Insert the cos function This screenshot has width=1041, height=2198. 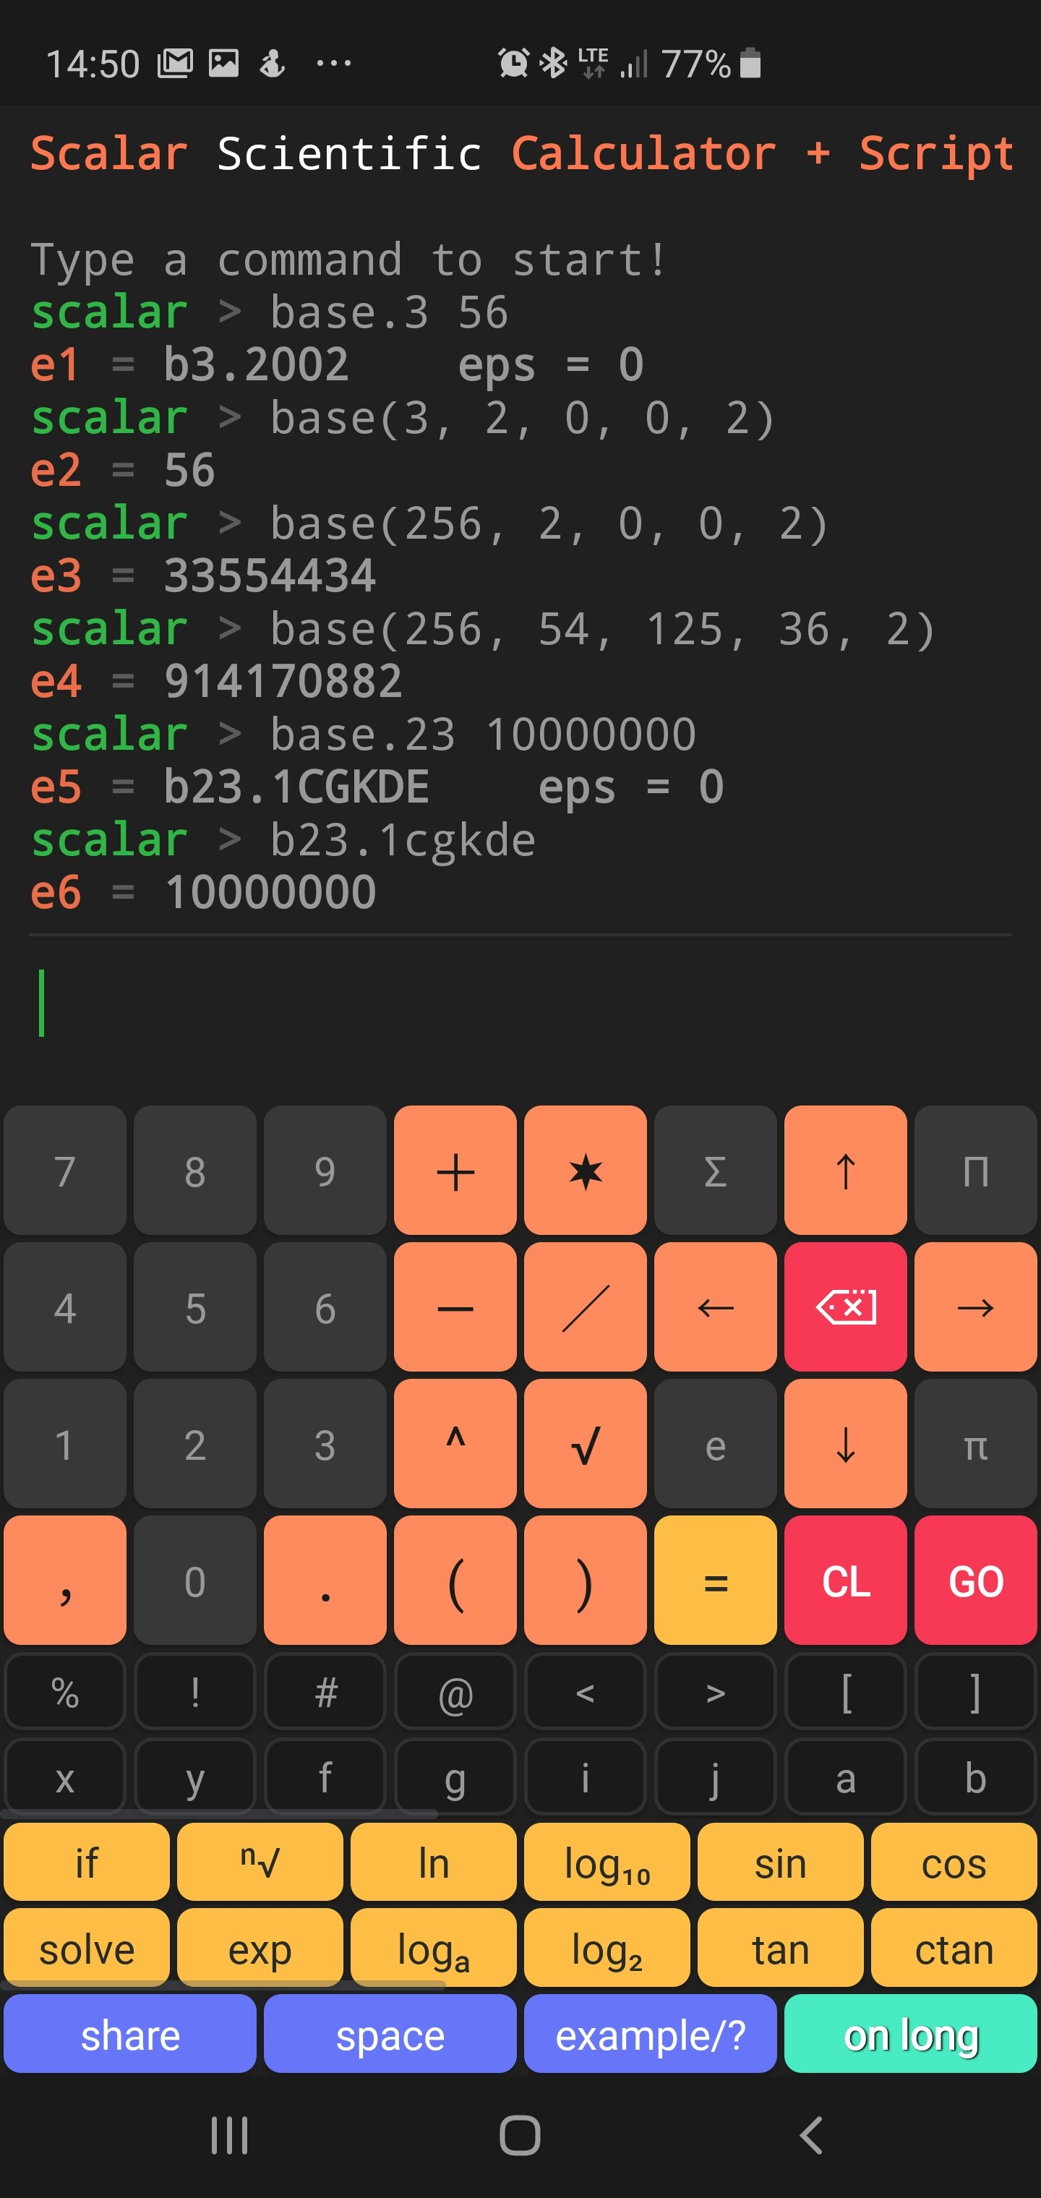[954, 1861]
